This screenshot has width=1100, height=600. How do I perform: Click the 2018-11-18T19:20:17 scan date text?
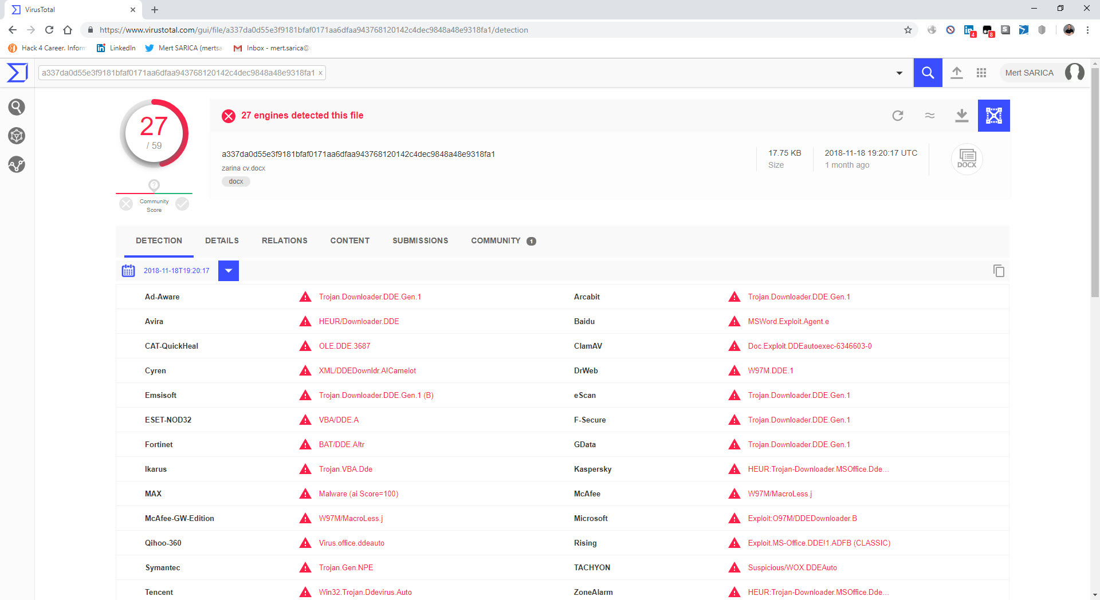[x=176, y=271]
